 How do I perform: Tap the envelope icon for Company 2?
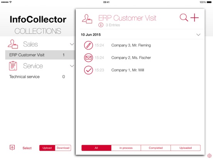click(88, 58)
